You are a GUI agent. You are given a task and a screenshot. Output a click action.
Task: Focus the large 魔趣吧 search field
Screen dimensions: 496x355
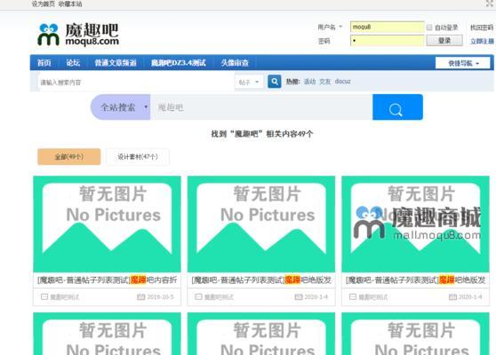(x=261, y=107)
